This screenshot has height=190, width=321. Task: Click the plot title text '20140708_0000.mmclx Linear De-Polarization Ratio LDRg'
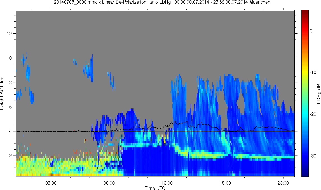pos(112,2)
